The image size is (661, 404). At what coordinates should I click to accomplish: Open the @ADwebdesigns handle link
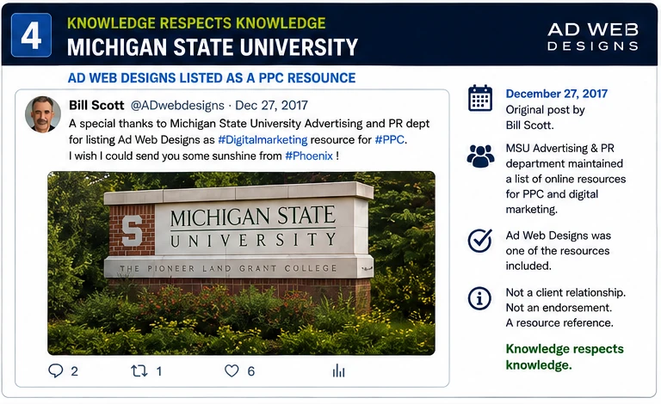177,105
